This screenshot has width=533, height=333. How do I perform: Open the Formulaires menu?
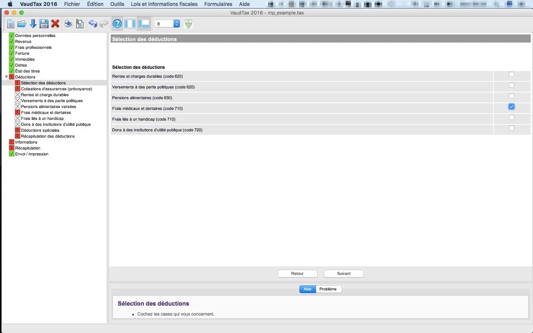218,4
